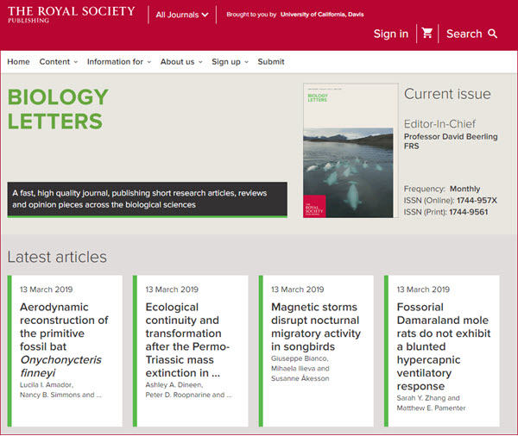The height and width of the screenshot is (436, 518).
Task: Open University of California, Davis link
Action: 322,15
